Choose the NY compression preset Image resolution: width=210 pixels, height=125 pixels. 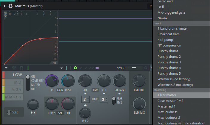point(181,45)
